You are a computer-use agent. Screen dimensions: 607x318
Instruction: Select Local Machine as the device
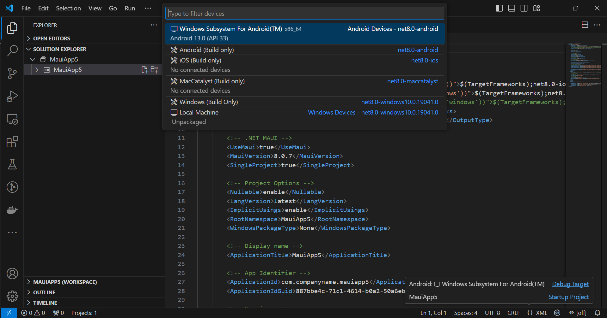[199, 112]
